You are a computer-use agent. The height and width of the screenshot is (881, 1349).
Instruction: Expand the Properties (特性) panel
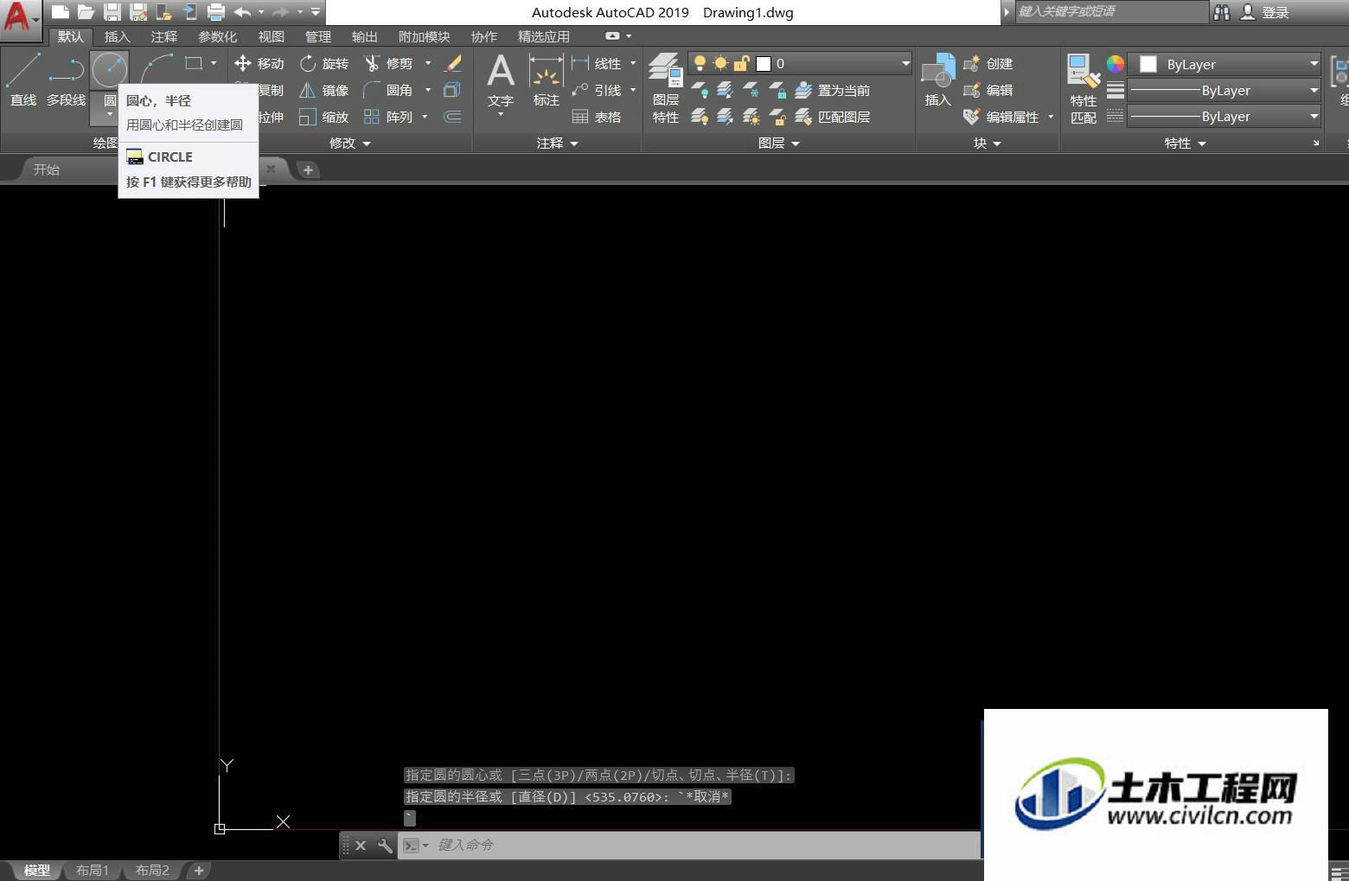(1185, 143)
